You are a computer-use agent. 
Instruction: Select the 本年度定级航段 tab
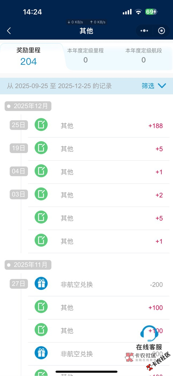coord(143,56)
